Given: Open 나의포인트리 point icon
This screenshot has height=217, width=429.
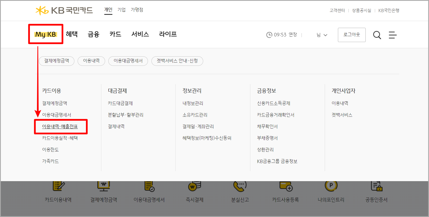Looking at the screenshot, I should (331, 185).
